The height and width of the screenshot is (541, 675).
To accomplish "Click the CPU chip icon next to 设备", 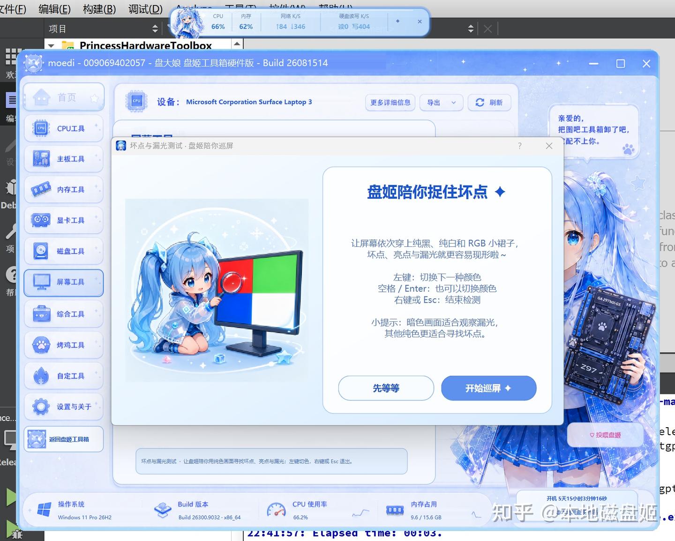I will [x=136, y=101].
